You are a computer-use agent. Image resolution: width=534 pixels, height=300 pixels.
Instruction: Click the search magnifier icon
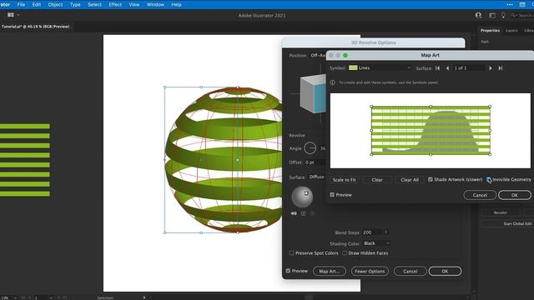pos(513,15)
